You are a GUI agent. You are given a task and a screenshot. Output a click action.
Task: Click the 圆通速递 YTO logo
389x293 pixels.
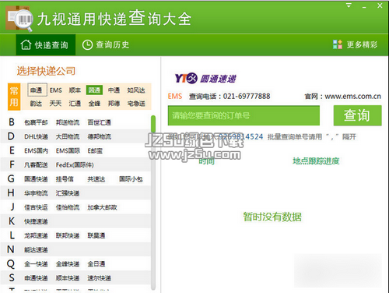(x=205, y=78)
